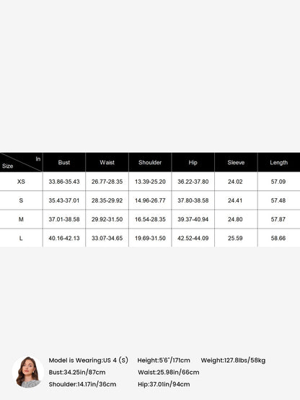Click the Length column header

pyautogui.click(x=279, y=162)
